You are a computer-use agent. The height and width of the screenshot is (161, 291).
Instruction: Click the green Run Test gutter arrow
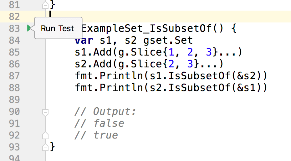point(29,28)
